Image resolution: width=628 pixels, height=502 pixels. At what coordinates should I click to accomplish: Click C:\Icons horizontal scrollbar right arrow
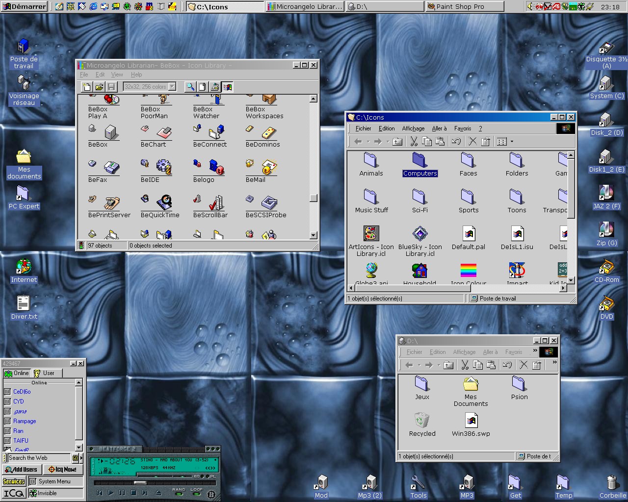(563, 288)
